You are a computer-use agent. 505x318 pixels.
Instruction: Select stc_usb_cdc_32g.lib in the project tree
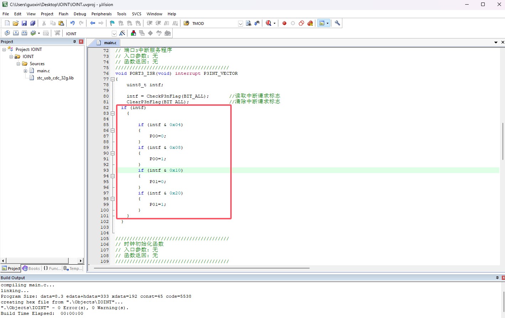pyautogui.click(x=55, y=78)
